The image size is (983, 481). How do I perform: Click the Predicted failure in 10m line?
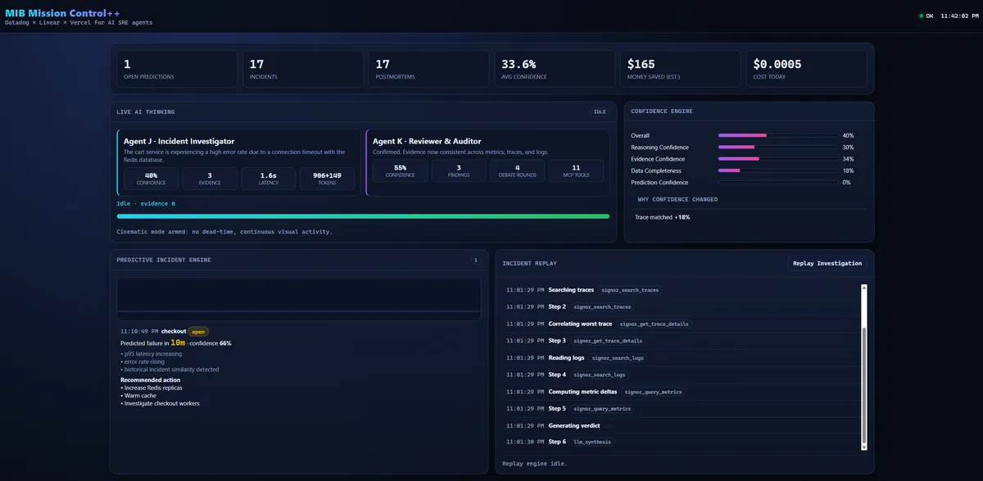(176, 343)
